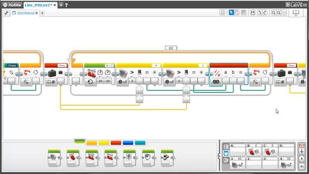Image resolution: width=309 pixels, height=174 pixels.
Task: Pick the Move Steering block from palette
Action: click(x=92, y=158)
